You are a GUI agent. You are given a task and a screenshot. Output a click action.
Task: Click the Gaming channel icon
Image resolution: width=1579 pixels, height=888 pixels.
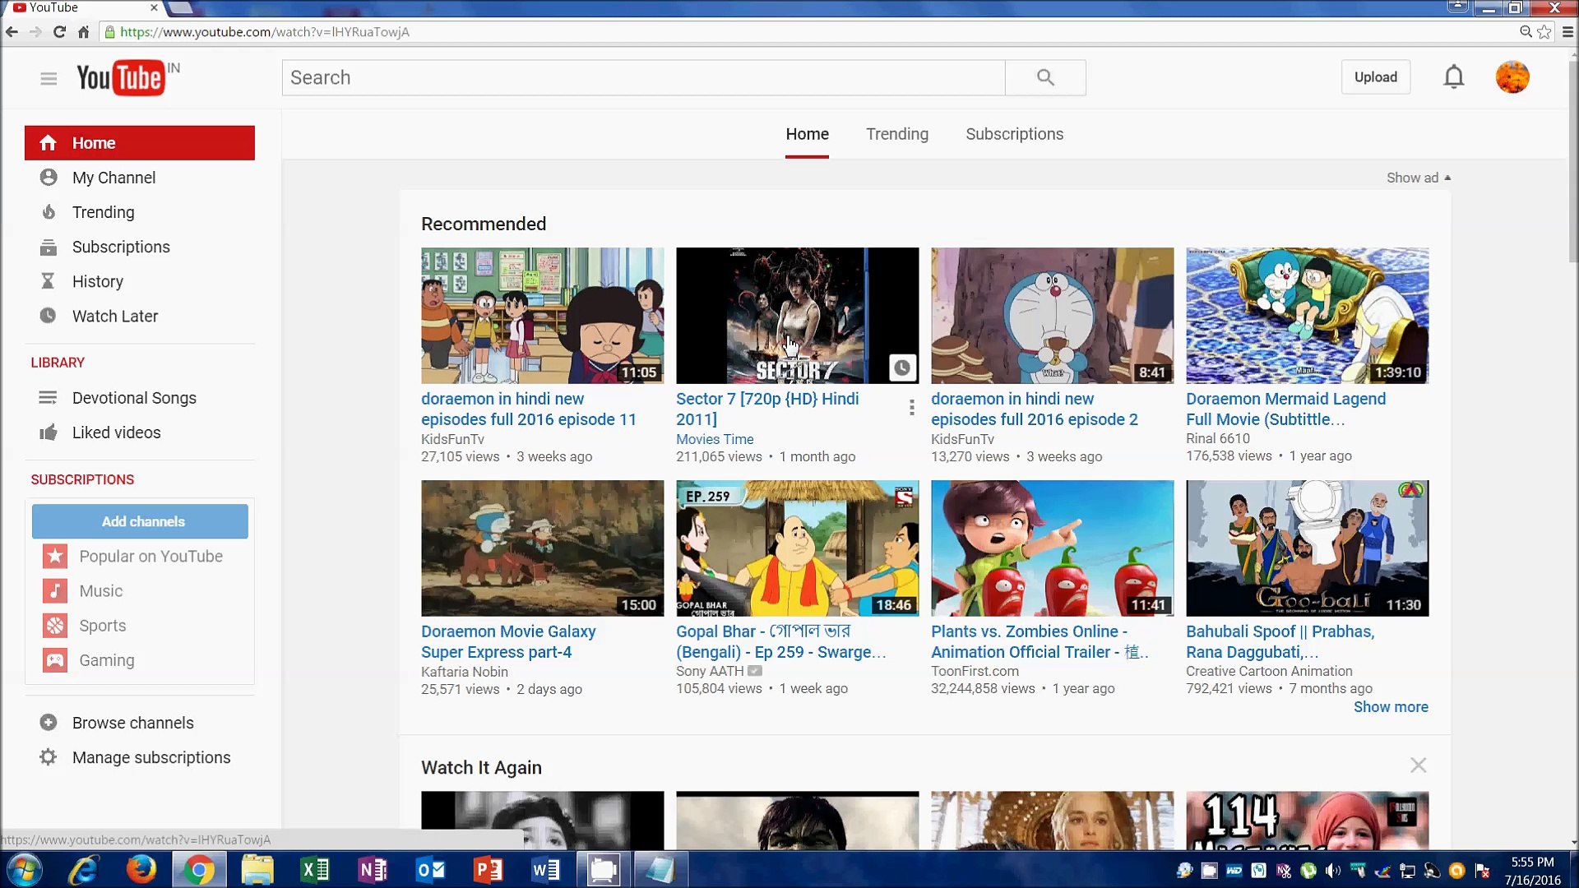[55, 660]
